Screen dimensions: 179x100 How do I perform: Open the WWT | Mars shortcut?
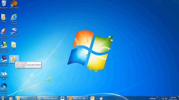[x=14, y=4]
